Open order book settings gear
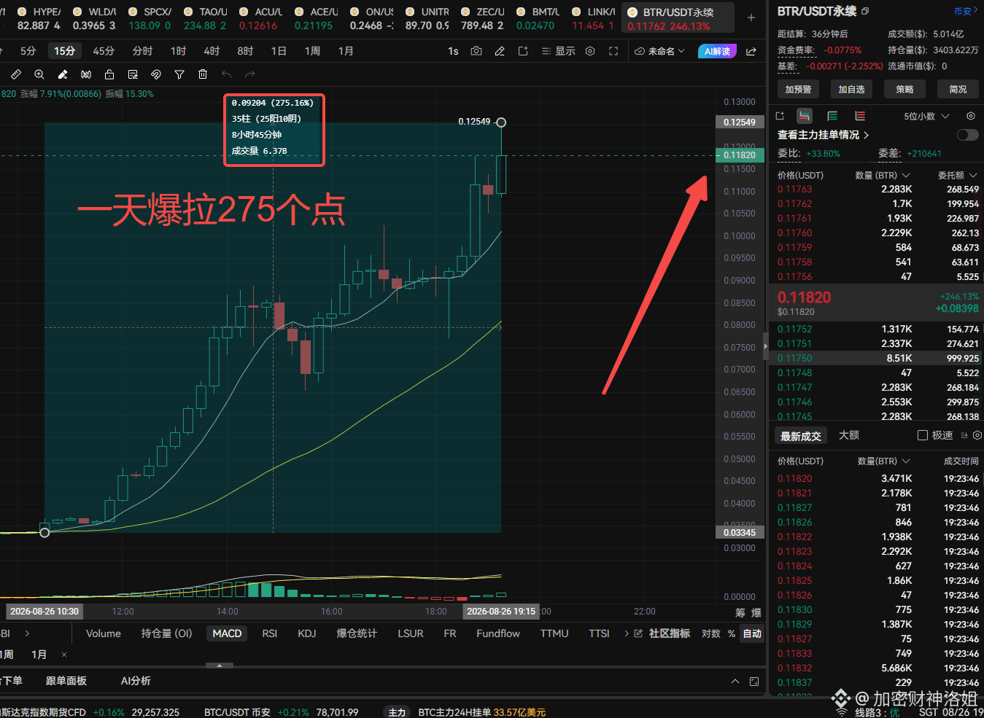 pyautogui.click(x=971, y=116)
